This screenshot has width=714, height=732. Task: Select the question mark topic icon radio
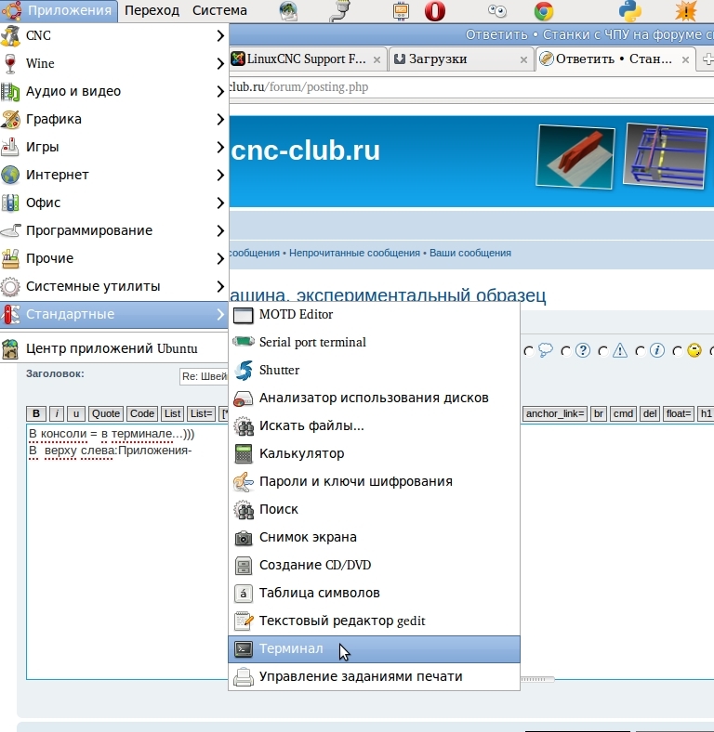[566, 351]
